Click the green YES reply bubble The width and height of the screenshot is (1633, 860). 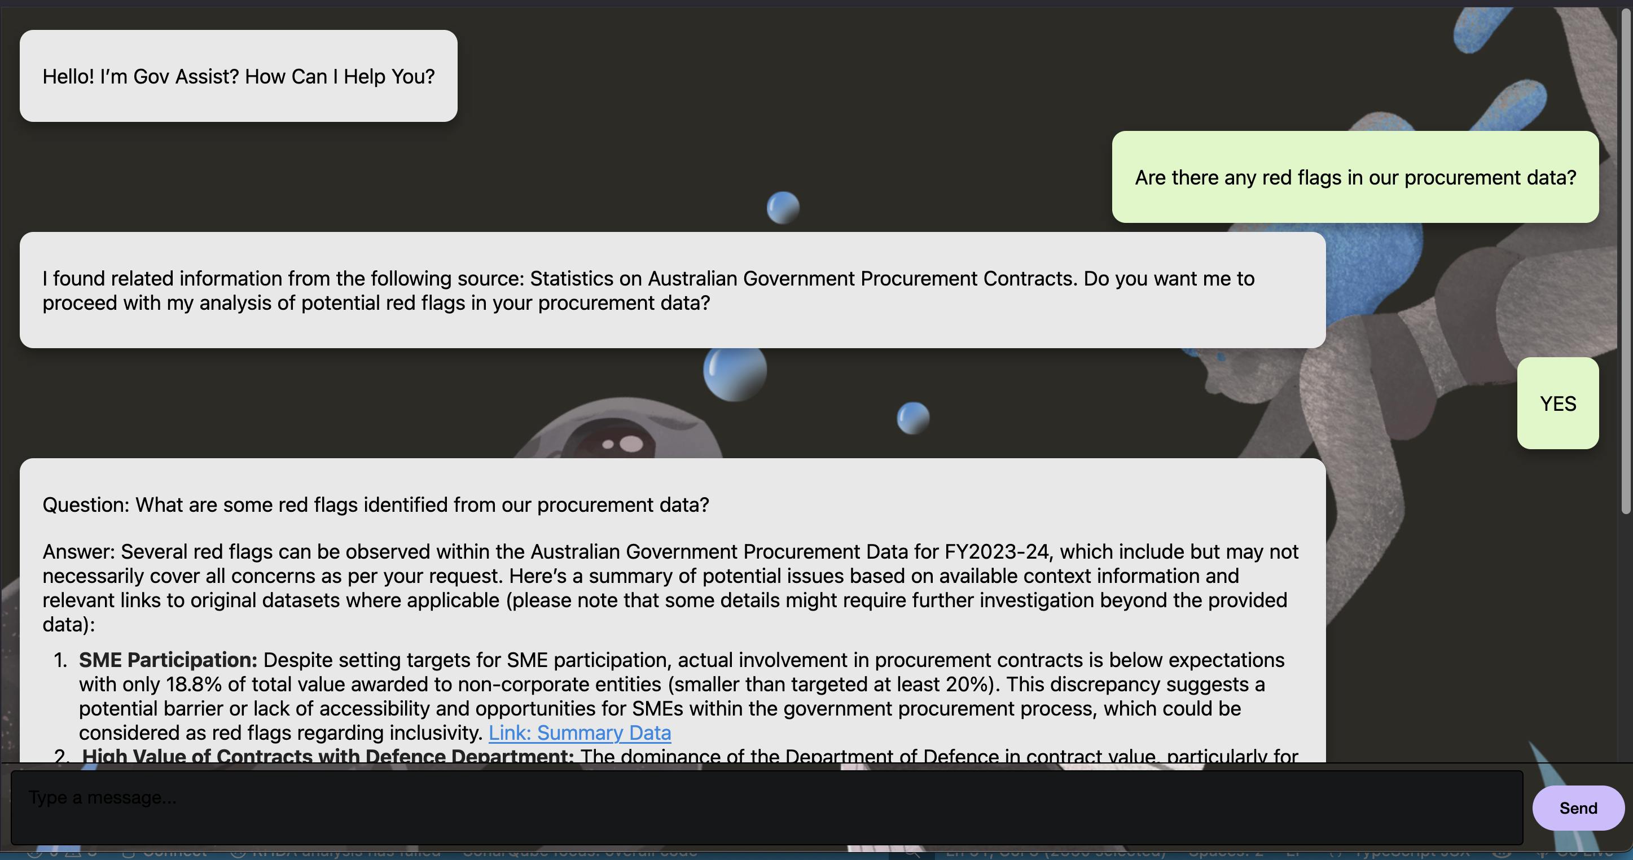(1557, 403)
